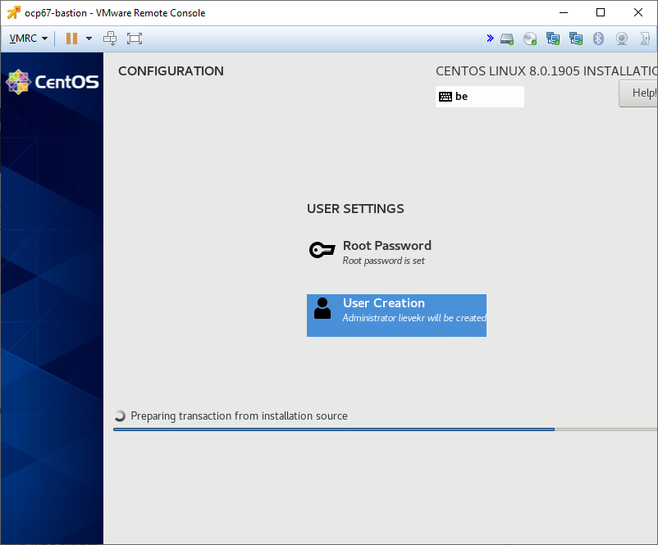The width and height of the screenshot is (658, 545).
Task: Click the Root Password key icon
Action: coord(322,250)
